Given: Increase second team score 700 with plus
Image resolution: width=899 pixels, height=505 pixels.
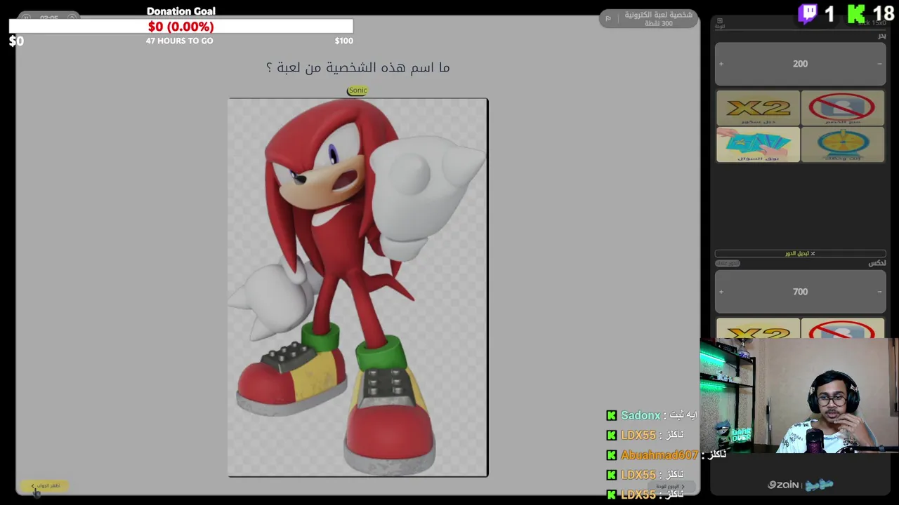Looking at the screenshot, I should pos(721,292).
